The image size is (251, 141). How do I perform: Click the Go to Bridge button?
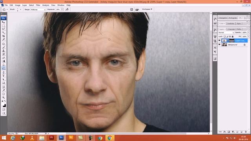click(x=132, y=9)
